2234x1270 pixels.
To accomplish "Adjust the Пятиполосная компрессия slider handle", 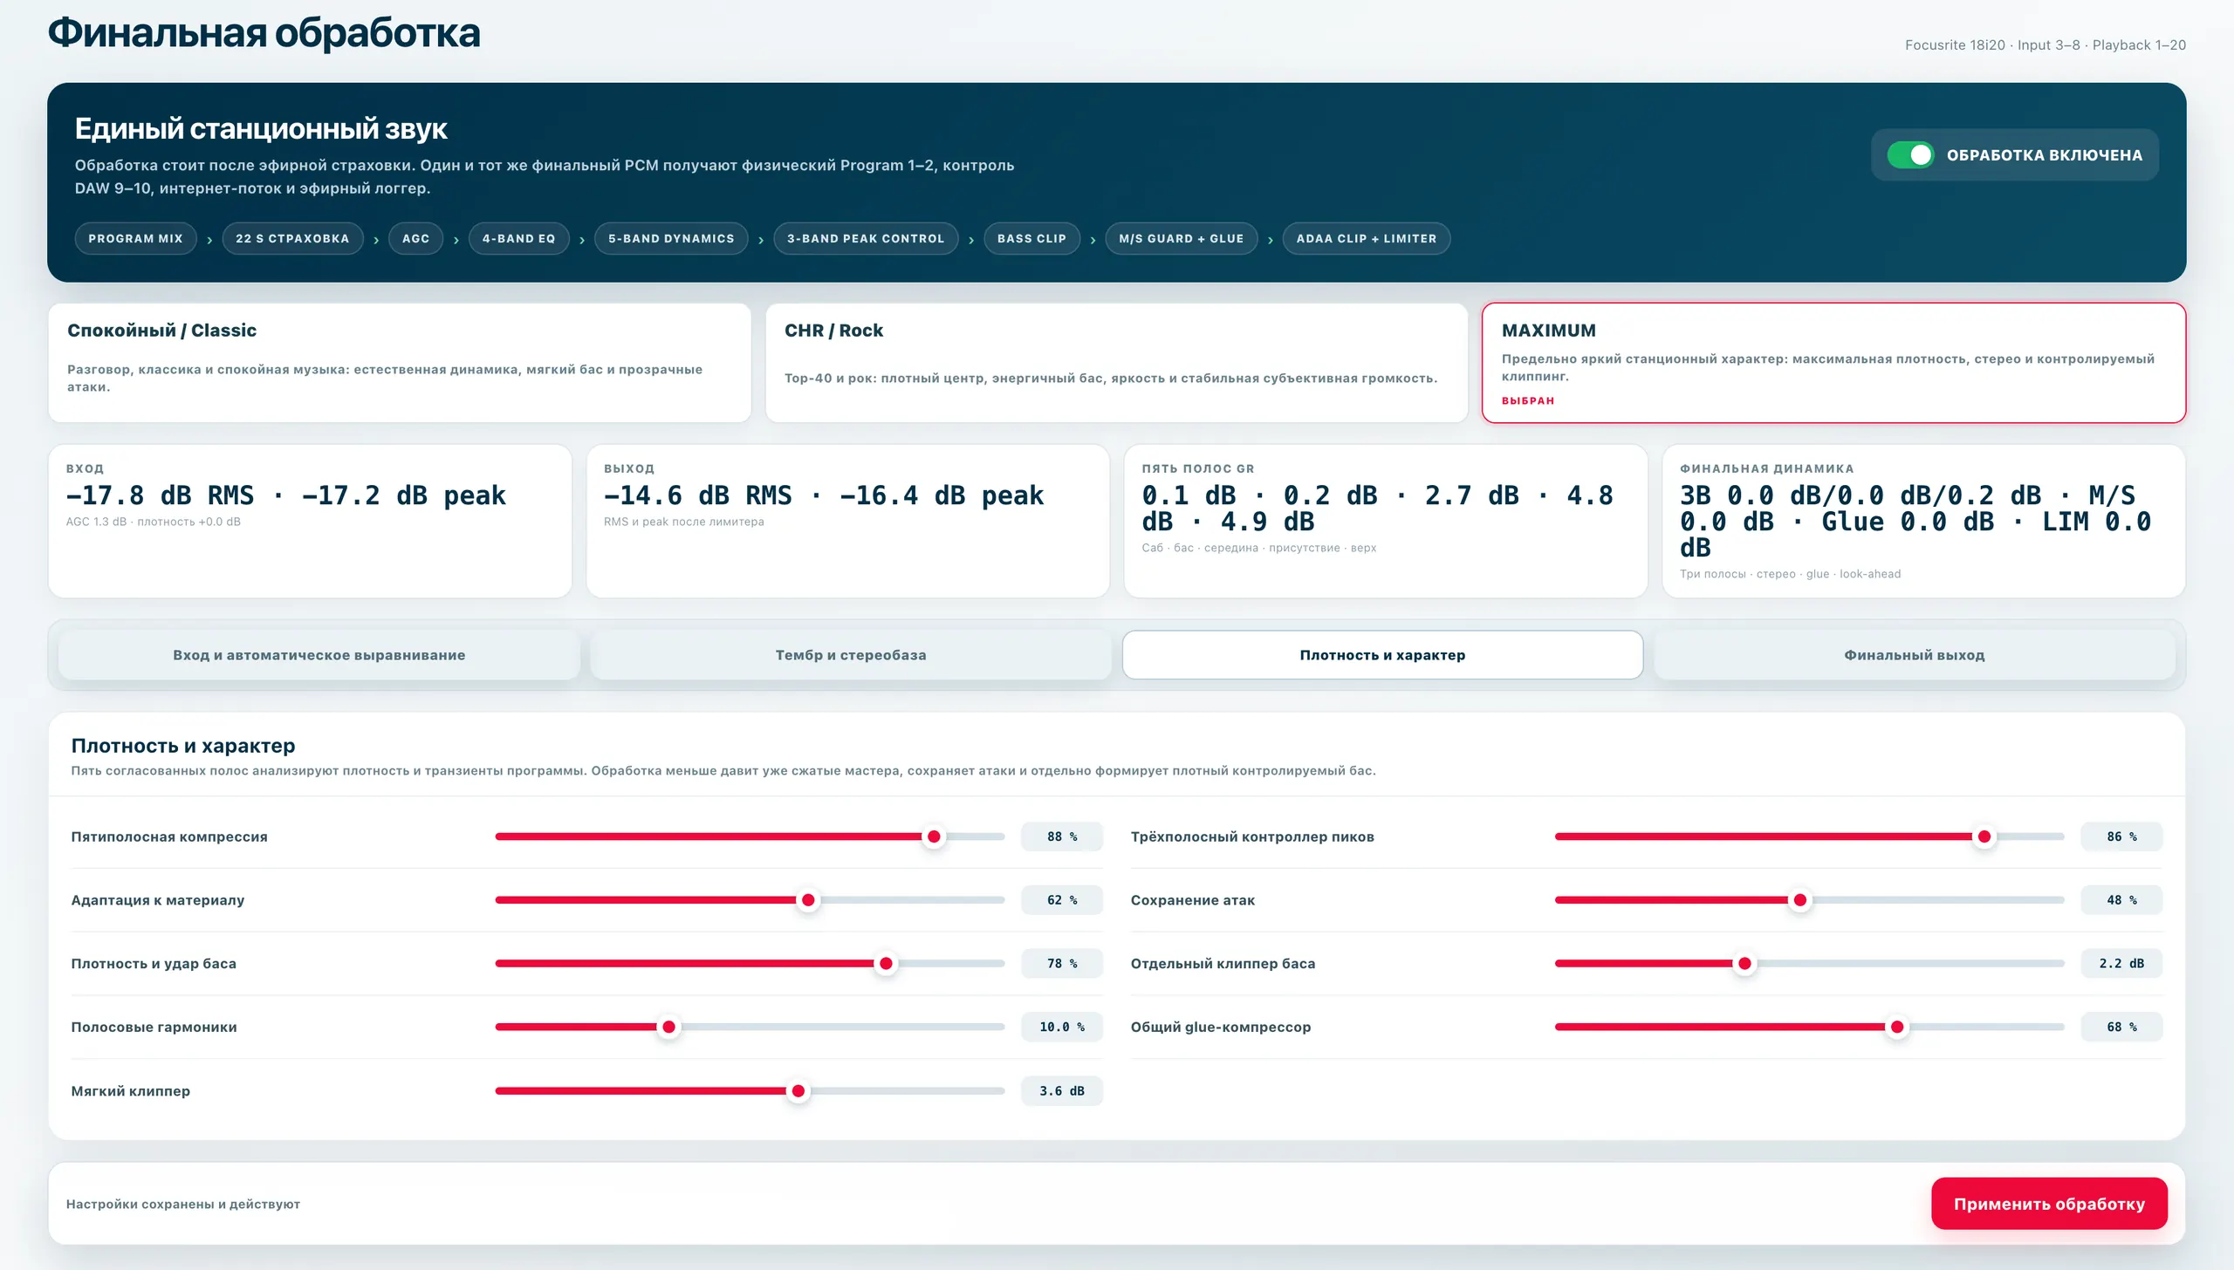I will coord(934,836).
